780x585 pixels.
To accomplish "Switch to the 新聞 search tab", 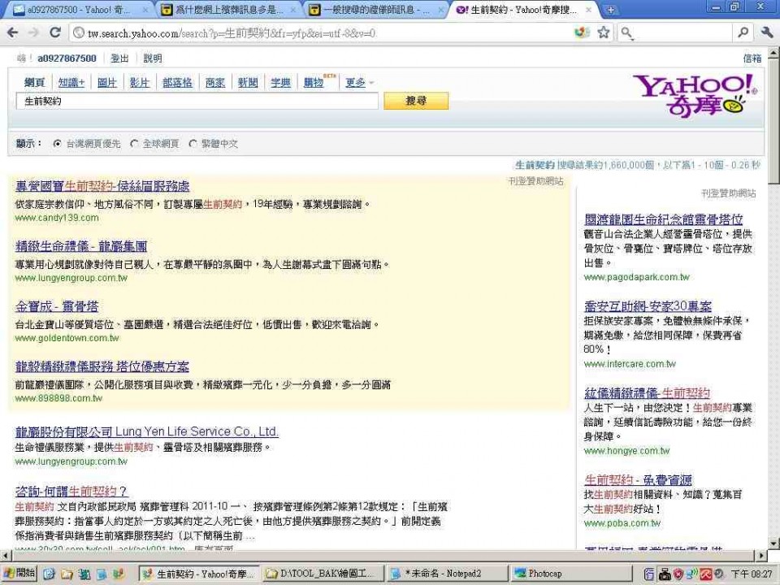I will point(248,83).
